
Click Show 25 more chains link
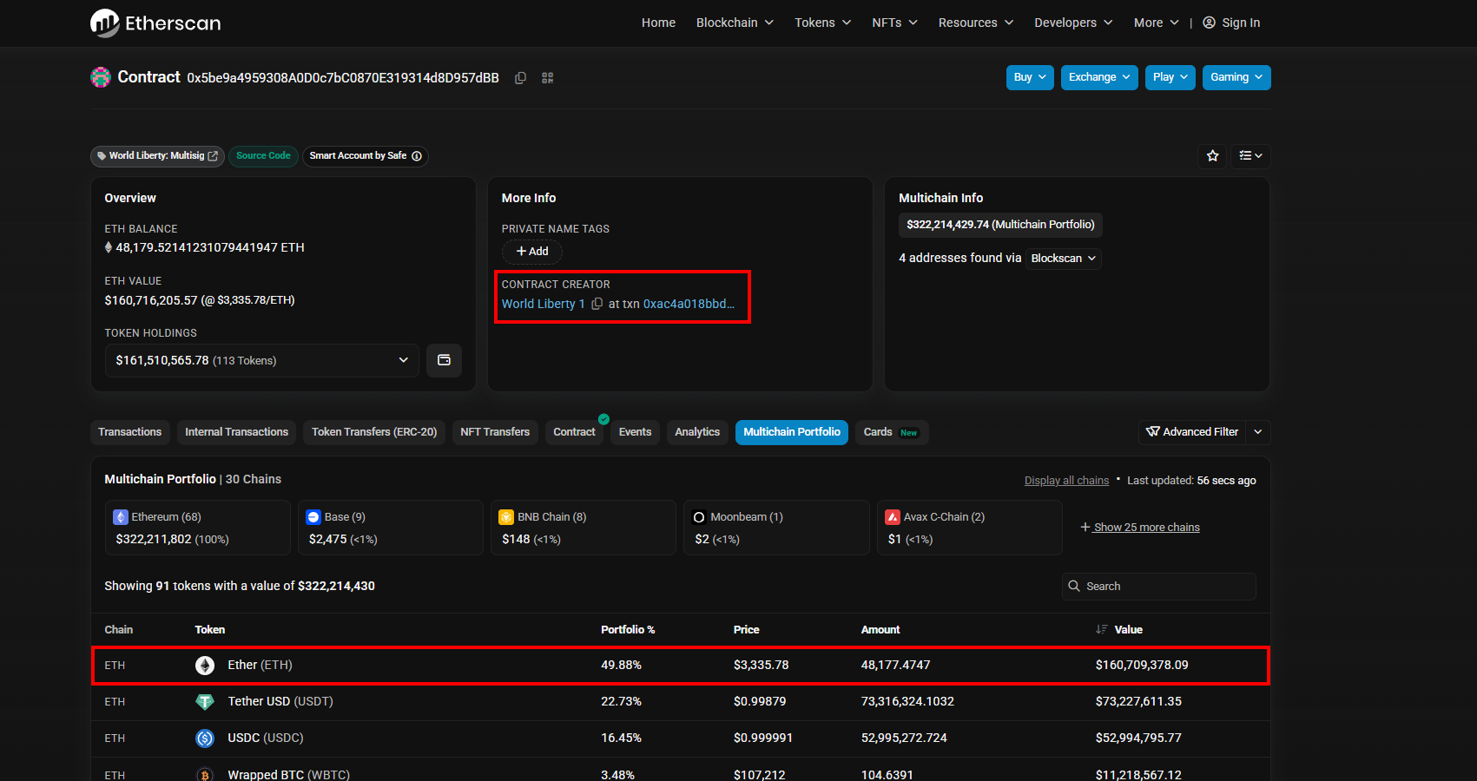[1140, 528]
